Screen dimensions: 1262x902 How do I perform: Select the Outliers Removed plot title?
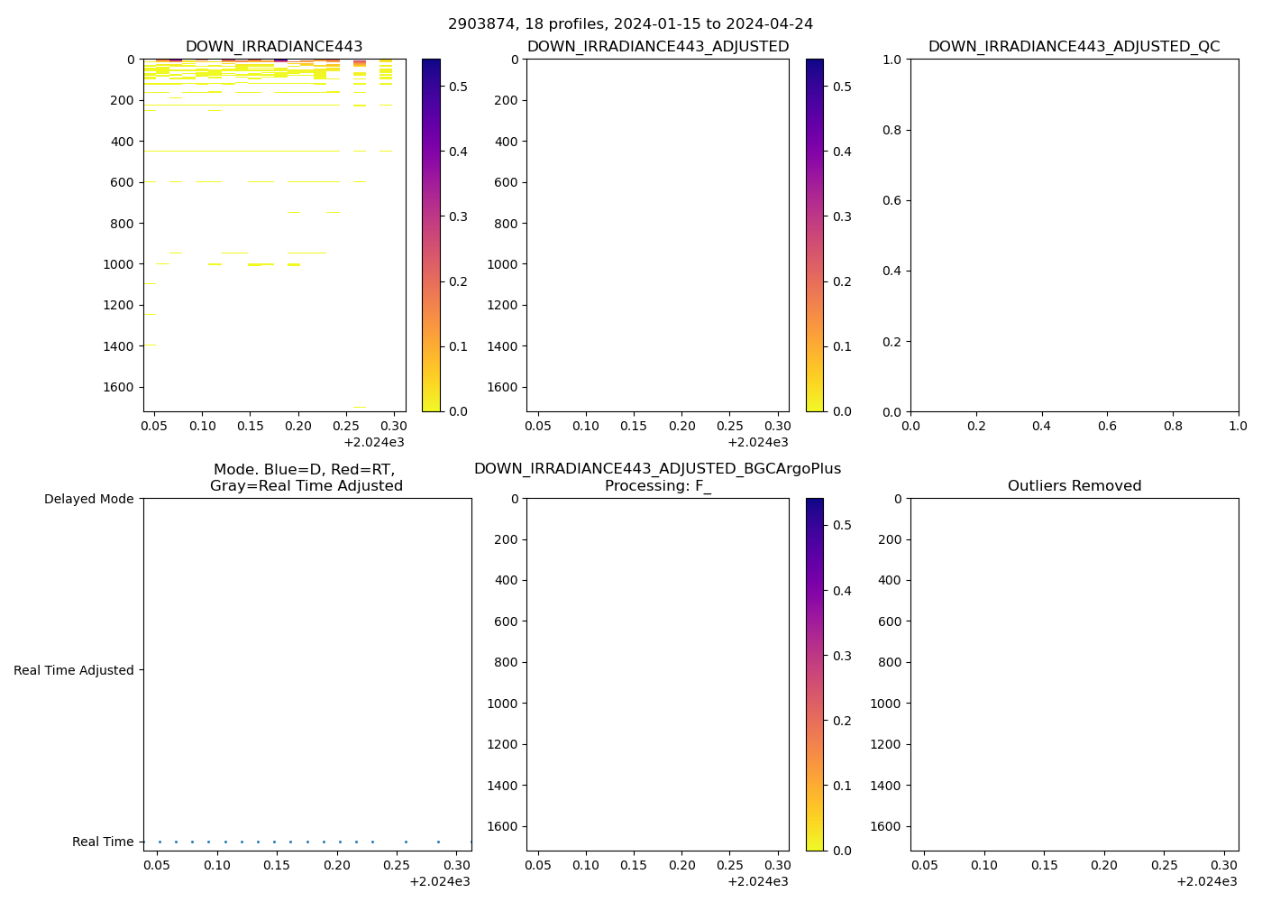(1074, 486)
